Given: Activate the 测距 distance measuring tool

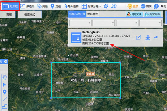Looking at the screenshot, I should pos(42,6).
